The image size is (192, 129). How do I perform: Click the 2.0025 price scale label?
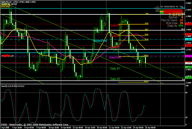189,9
